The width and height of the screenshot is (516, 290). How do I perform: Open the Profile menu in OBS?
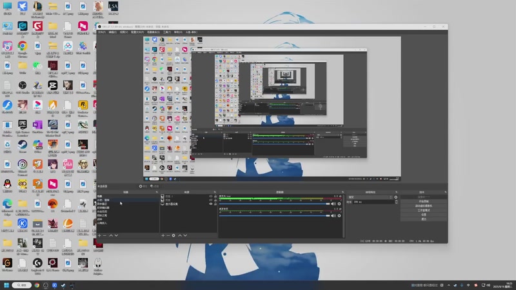coord(137,32)
